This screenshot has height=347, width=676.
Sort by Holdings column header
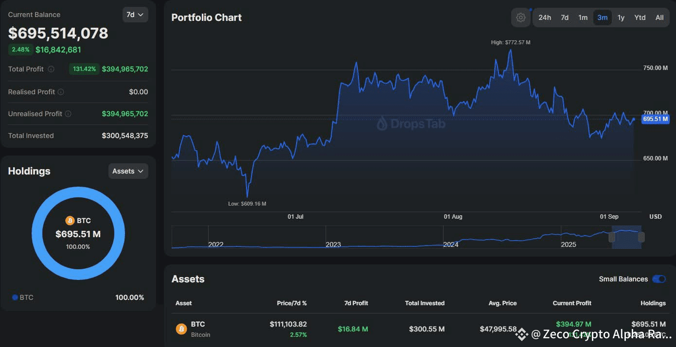click(653, 303)
